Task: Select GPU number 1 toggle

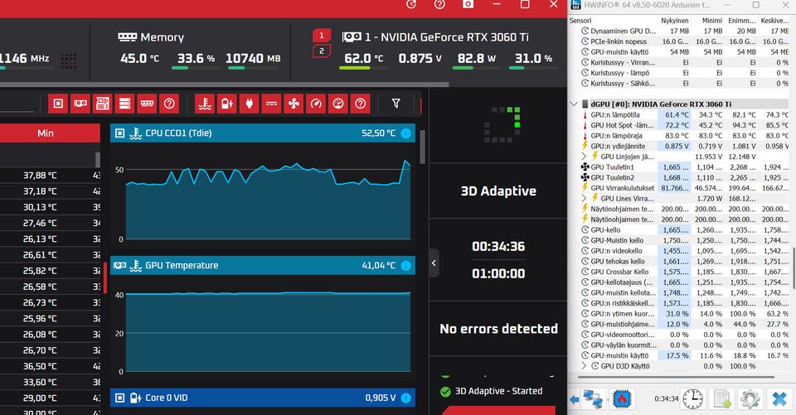Action: tap(322, 36)
